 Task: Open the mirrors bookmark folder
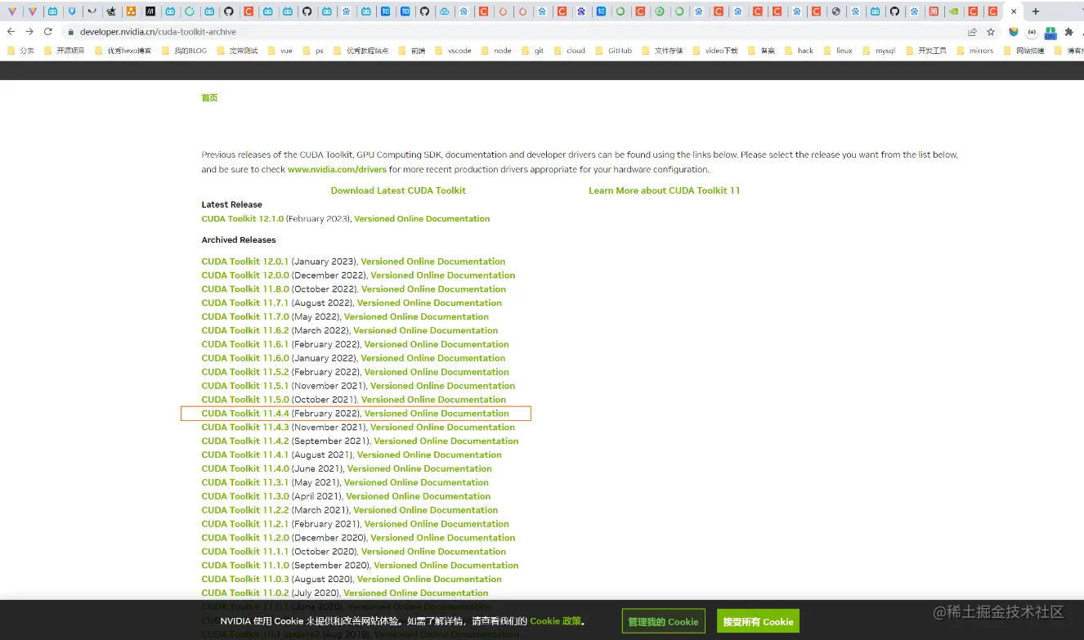974,51
